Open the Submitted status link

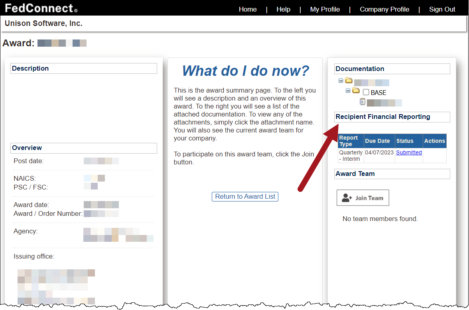click(409, 152)
